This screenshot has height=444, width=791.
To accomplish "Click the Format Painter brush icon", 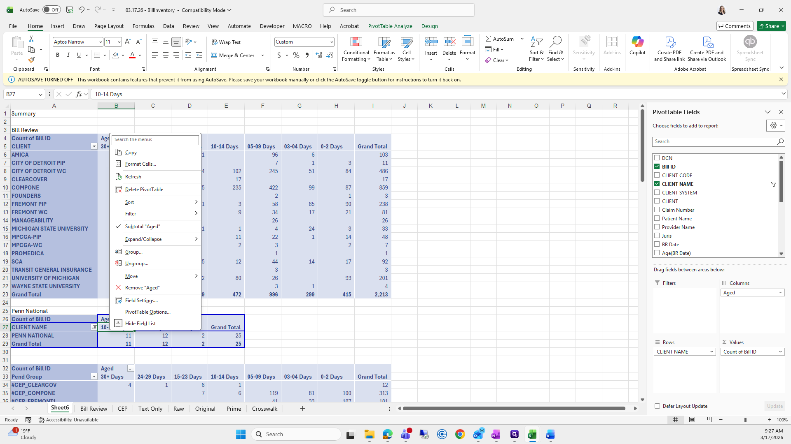I will 31,60.
